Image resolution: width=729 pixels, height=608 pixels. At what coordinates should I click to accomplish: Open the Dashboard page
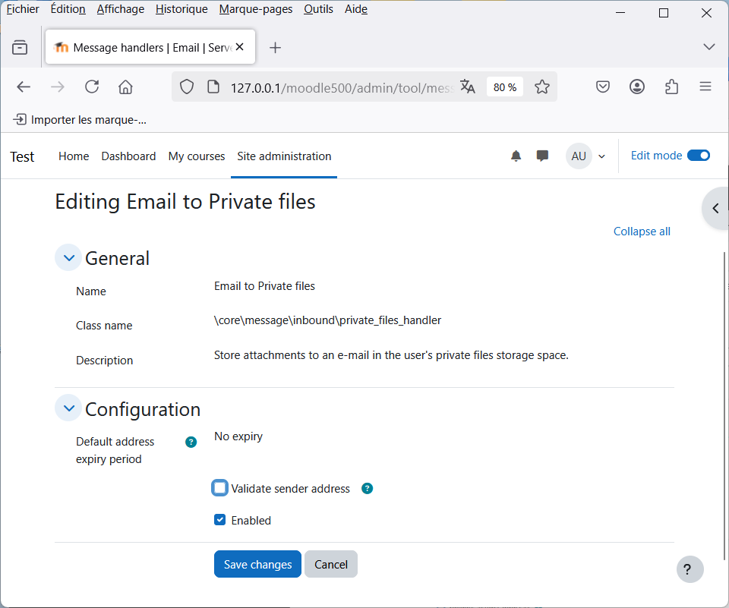(x=129, y=156)
